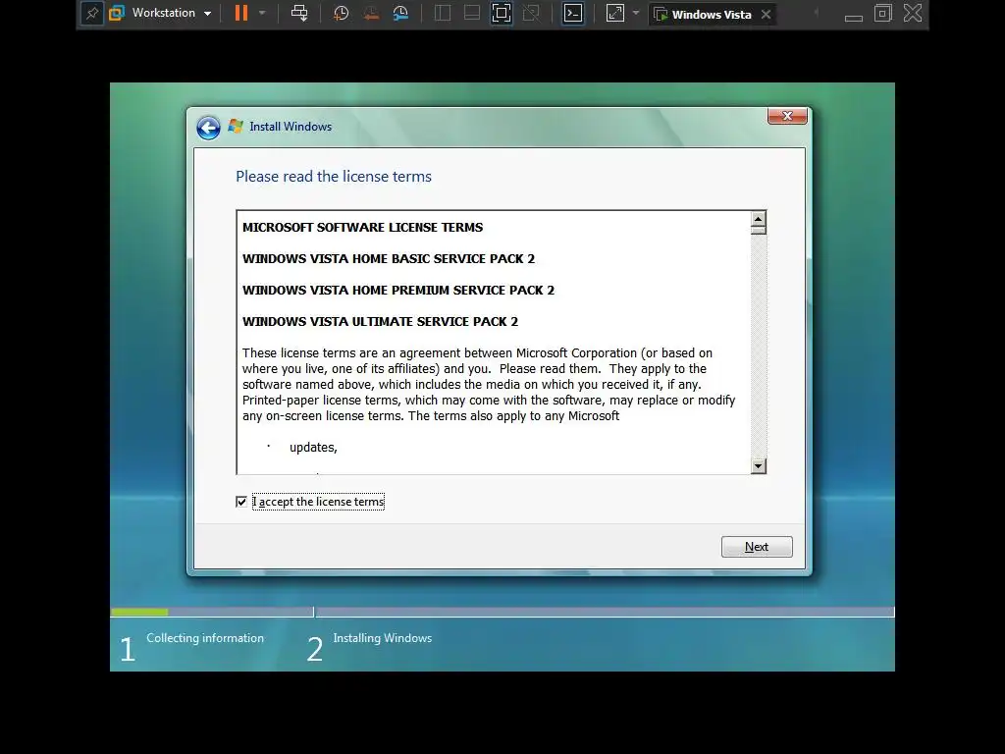1005x754 pixels.
Task: Show or hide the library sidebar
Action: tap(443, 13)
